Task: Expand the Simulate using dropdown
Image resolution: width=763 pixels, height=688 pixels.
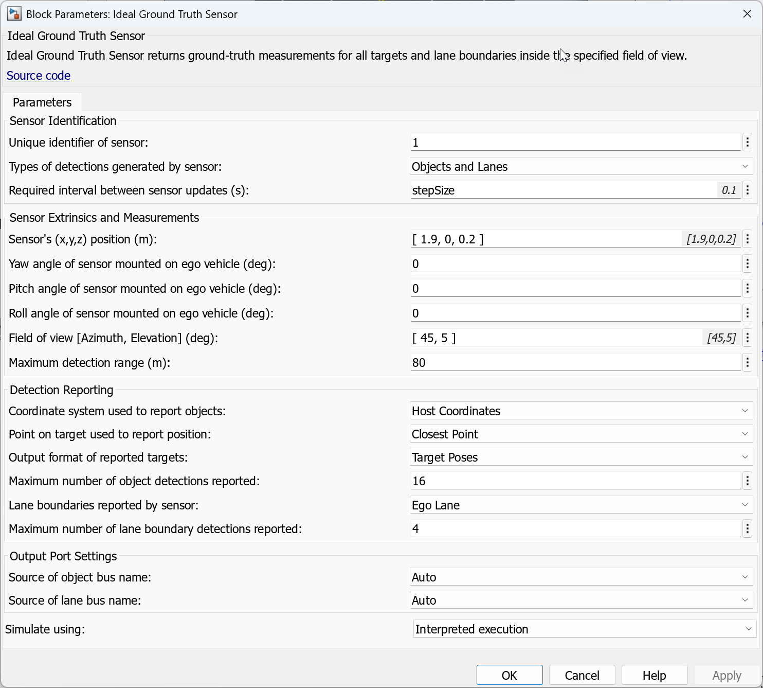Action: [584, 629]
